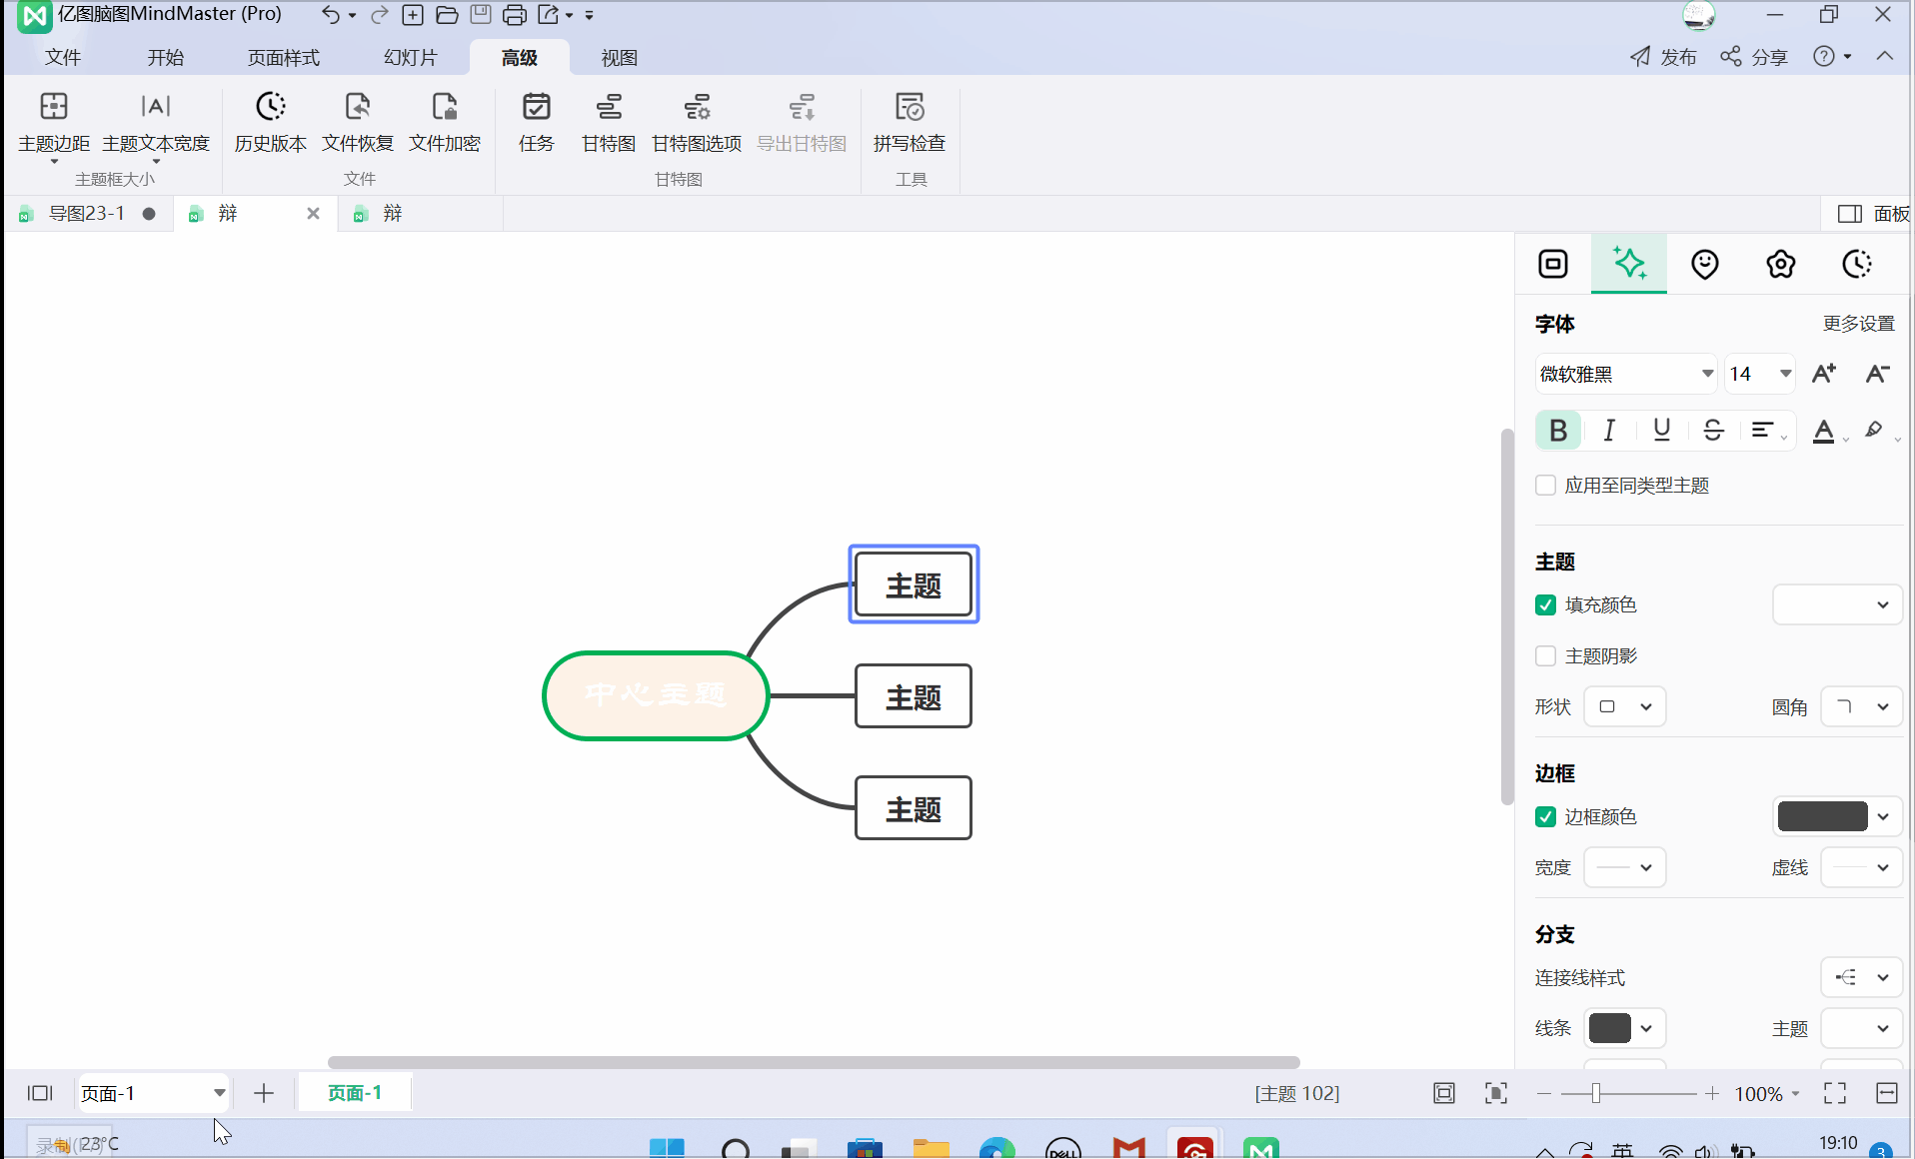Toggle Bold formatting

[1558, 431]
